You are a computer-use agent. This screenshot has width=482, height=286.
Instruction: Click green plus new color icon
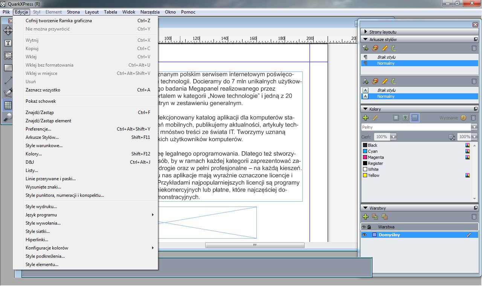click(365, 118)
